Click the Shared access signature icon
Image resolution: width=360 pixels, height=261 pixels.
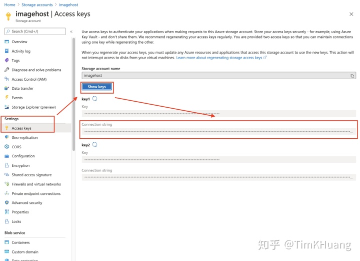(7, 174)
